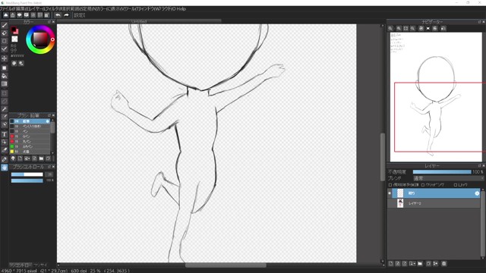The width and height of the screenshot is (486, 273).
Task: Open the add-layer dropdown arrow button
Action: (412, 263)
